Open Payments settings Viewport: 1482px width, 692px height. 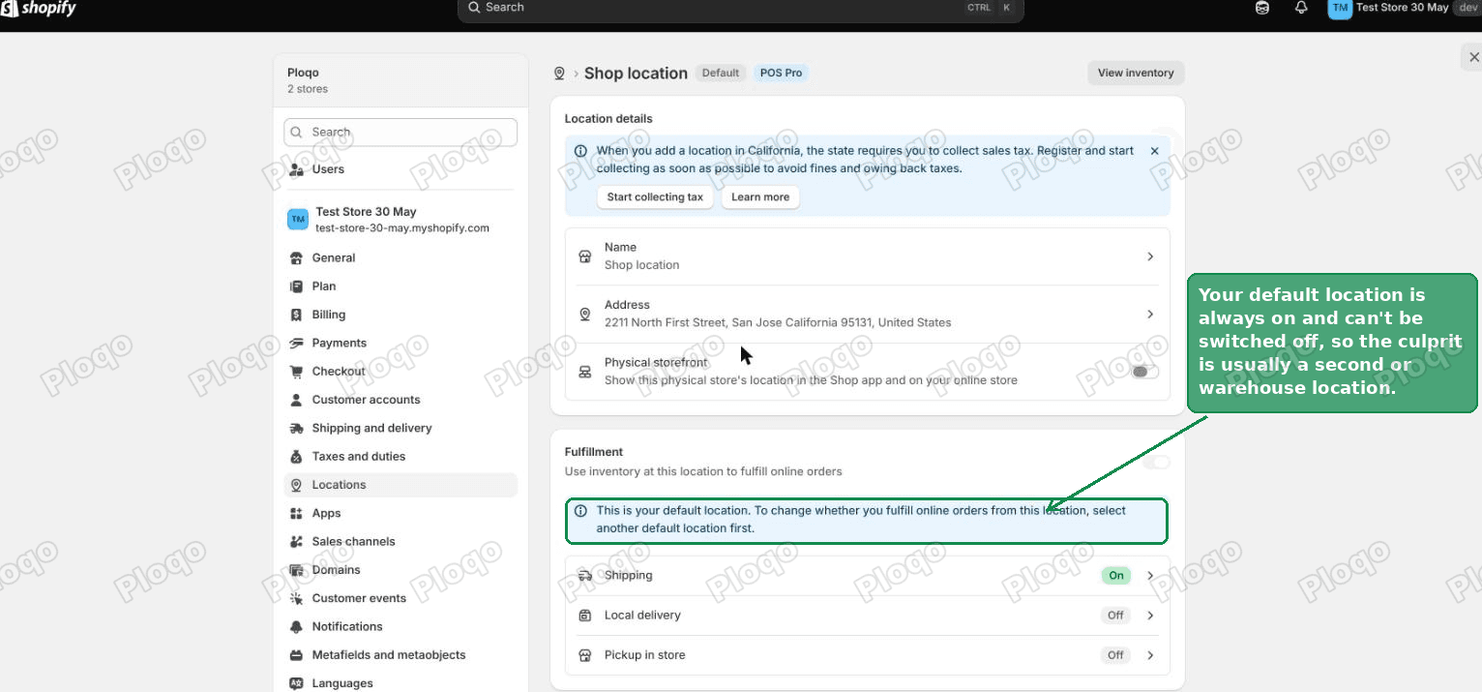click(x=400, y=343)
